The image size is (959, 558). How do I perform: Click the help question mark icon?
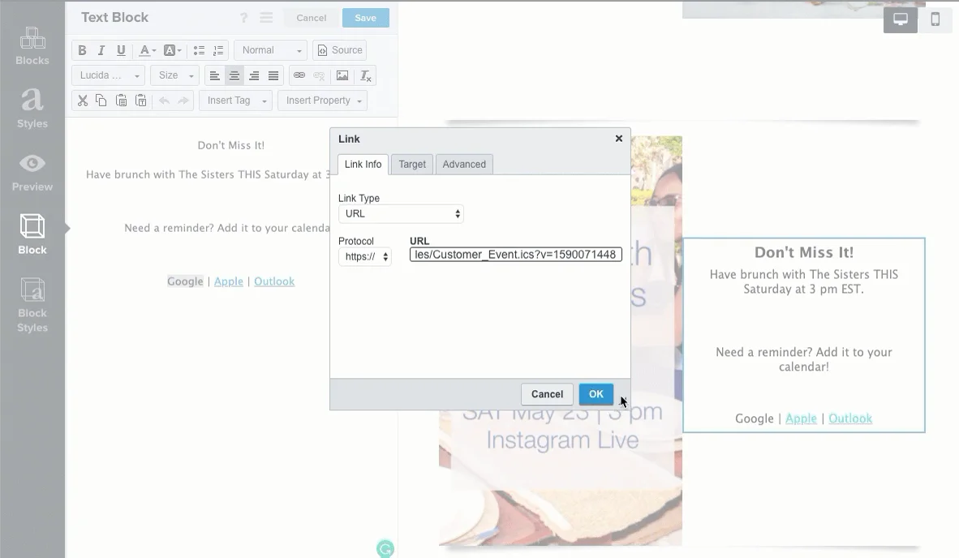coord(243,18)
